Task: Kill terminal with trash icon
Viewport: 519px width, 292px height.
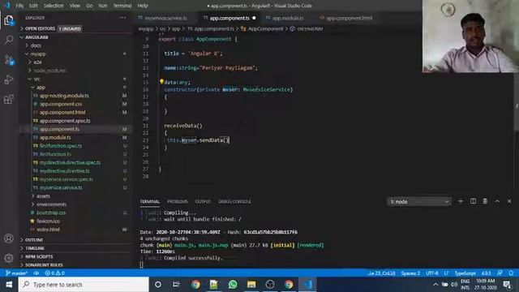Action: 485,201
